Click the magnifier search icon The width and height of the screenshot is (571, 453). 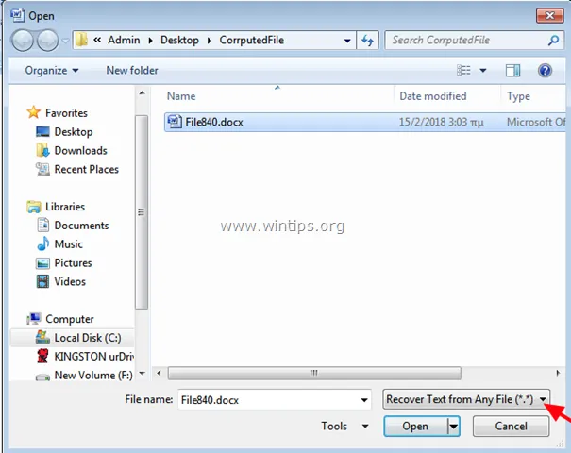[x=553, y=40]
